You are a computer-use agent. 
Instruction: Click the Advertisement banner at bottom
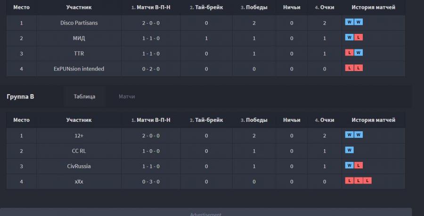point(206,212)
